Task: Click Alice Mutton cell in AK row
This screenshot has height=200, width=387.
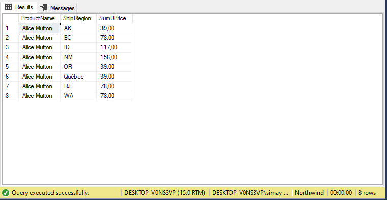Action: tap(39, 28)
